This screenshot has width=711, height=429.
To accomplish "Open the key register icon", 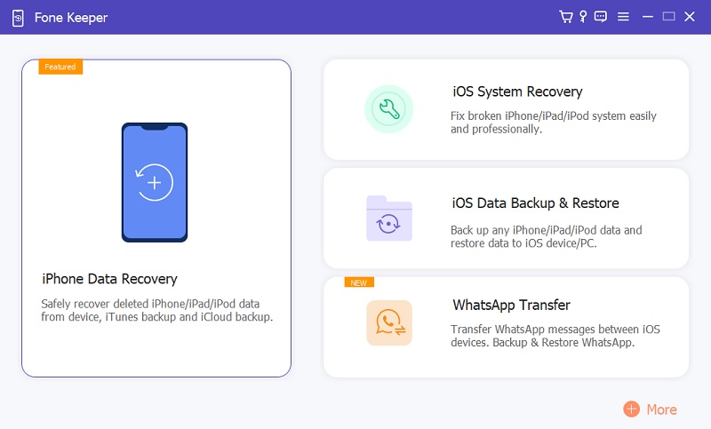I will point(583,17).
